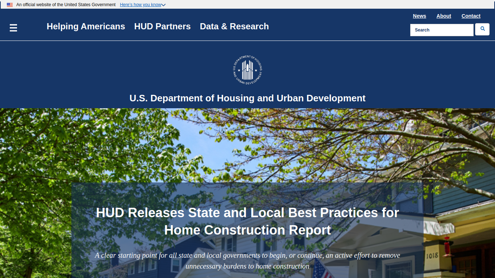Open the Data & Research menu
Image resolution: width=495 pixels, height=278 pixels.
(234, 26)
